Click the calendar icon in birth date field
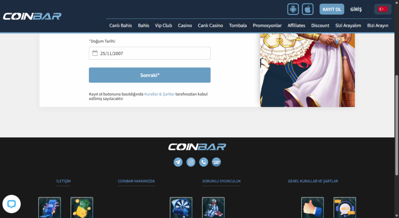The height and width of the screenshot is (218, 399). coord(95,53)
